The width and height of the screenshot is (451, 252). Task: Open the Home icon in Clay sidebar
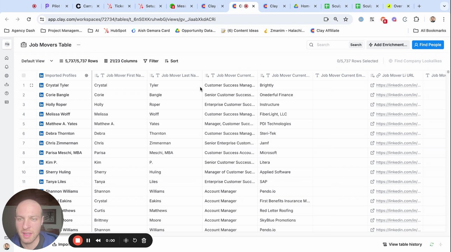tap(7, 58)
